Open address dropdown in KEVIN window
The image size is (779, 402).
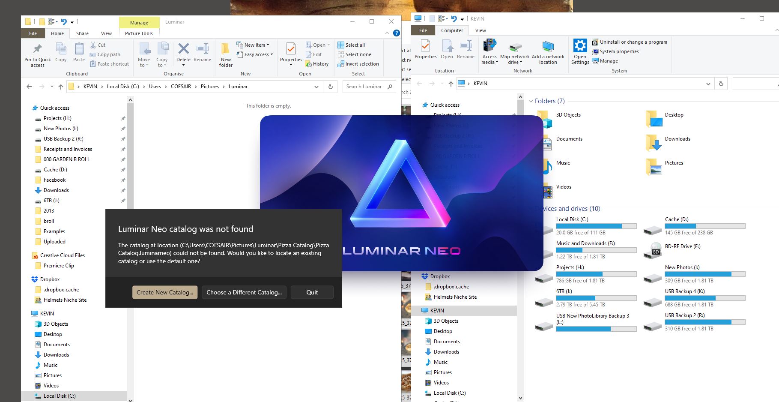click(708, 84)
